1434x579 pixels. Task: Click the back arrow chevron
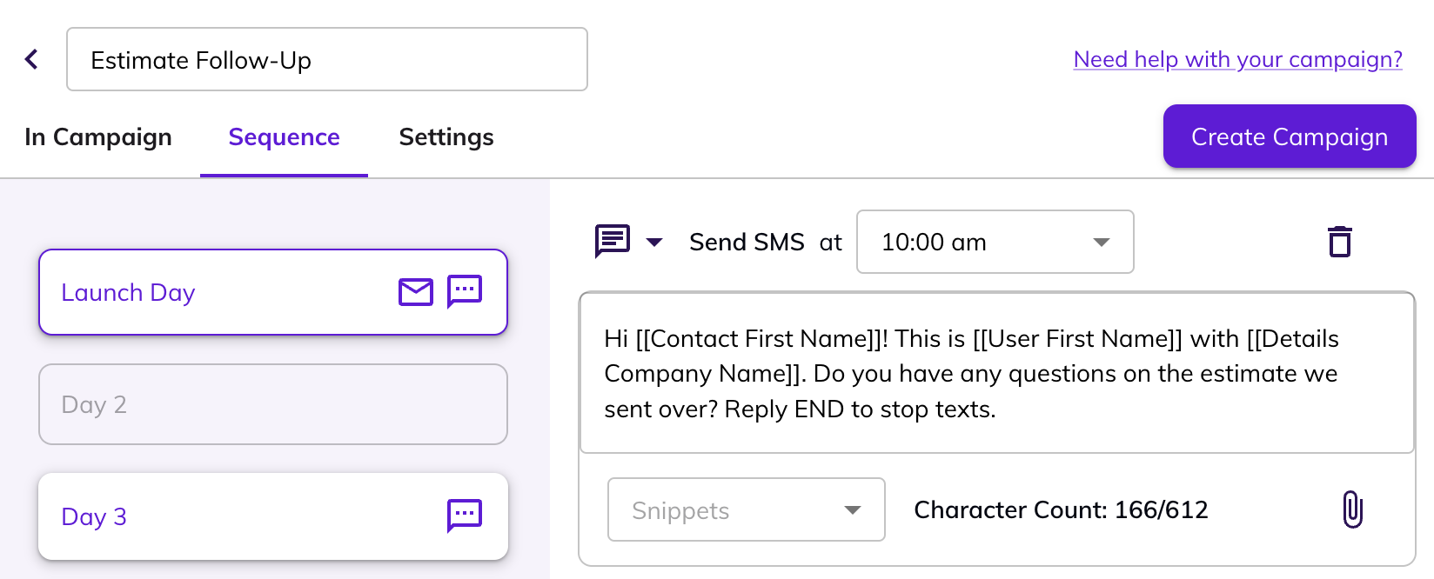31,59
